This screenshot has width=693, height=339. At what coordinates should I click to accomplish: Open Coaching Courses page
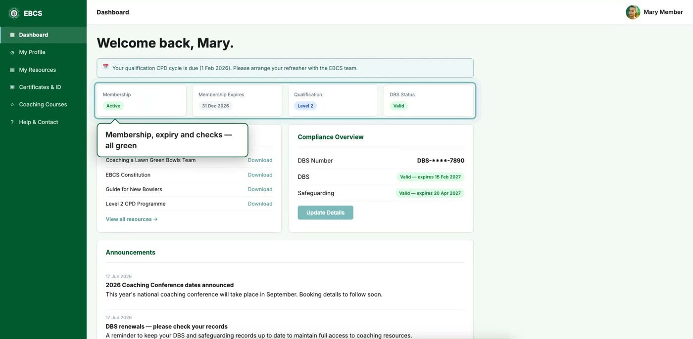click(44, 105)
